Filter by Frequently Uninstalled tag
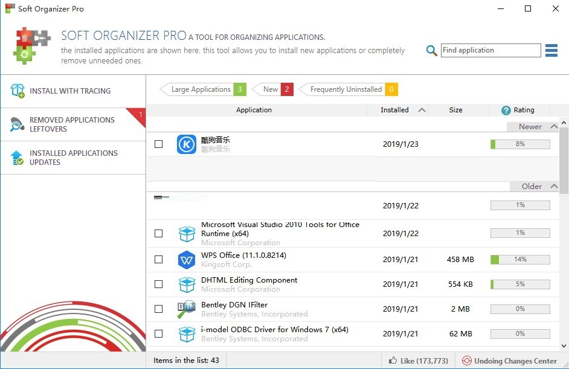The image size is (569, 369). click(348, 89)
